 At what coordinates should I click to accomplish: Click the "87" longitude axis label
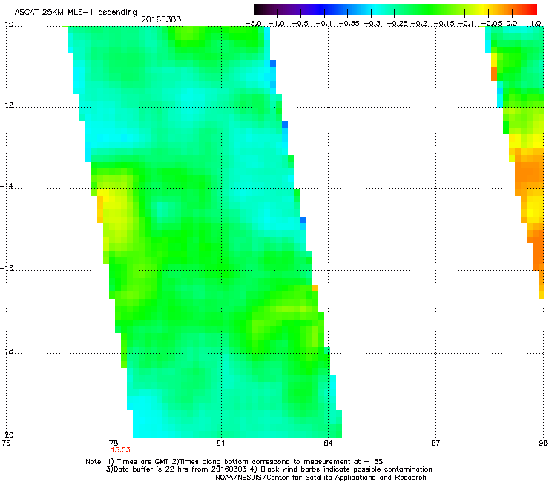click(435, 443)
